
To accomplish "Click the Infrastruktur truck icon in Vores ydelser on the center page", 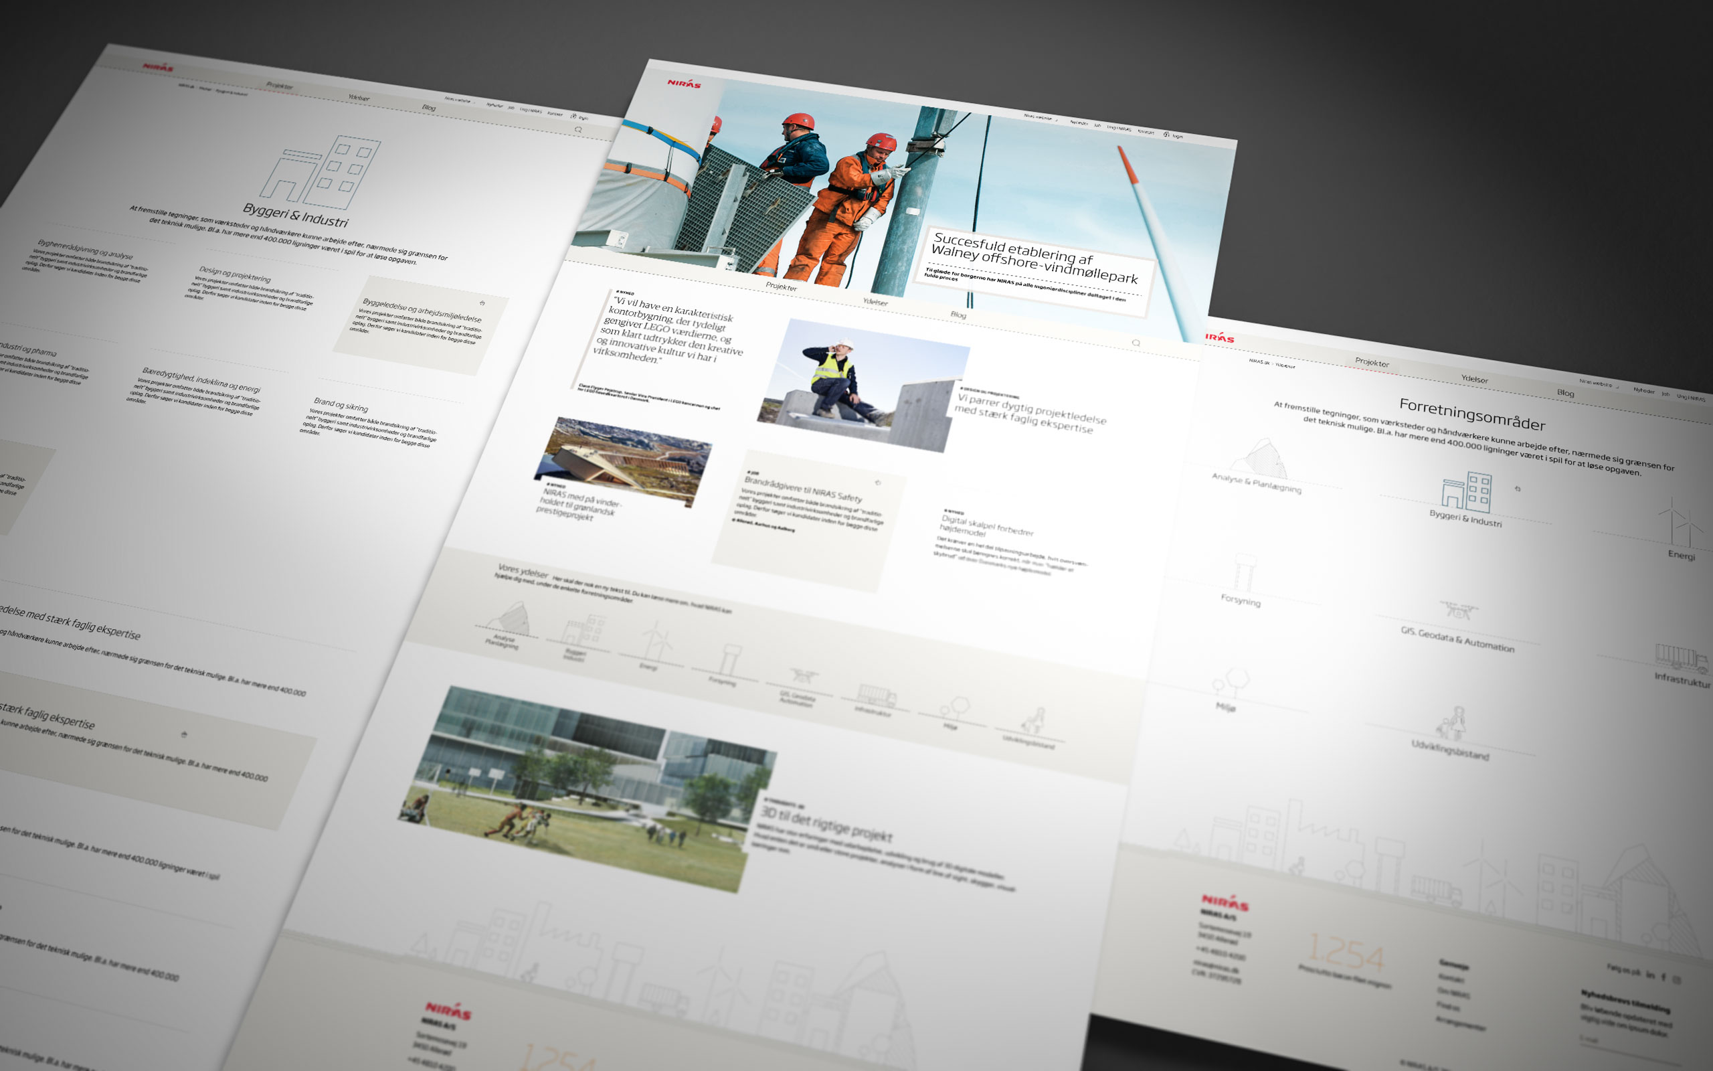I will pyautogui.click(x=877, y=695).
